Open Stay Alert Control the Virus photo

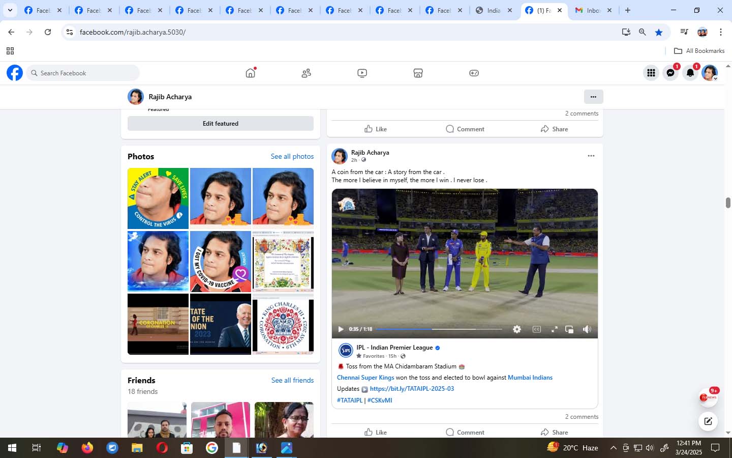[x=158, y=198]
